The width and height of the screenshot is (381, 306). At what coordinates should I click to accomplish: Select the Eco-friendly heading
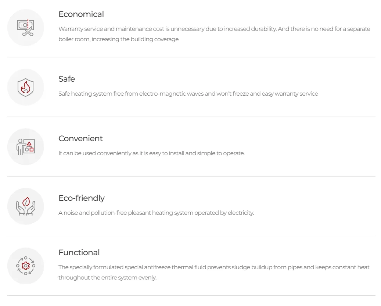pos(82,198)
